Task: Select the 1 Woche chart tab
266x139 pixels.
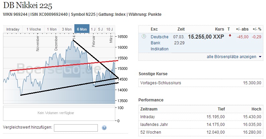Action: click(34, 29)
